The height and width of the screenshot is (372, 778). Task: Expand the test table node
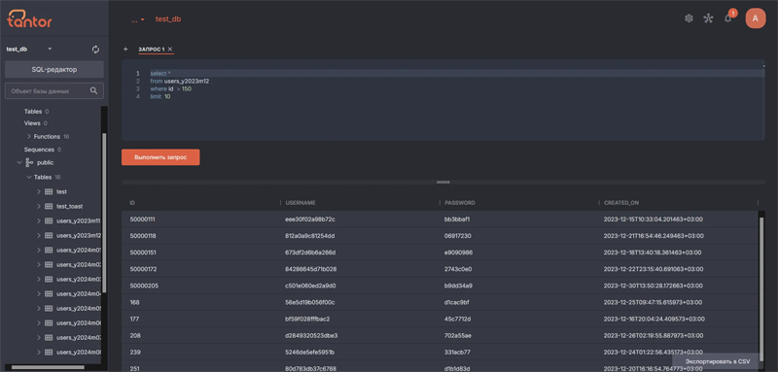pos(39,191)
